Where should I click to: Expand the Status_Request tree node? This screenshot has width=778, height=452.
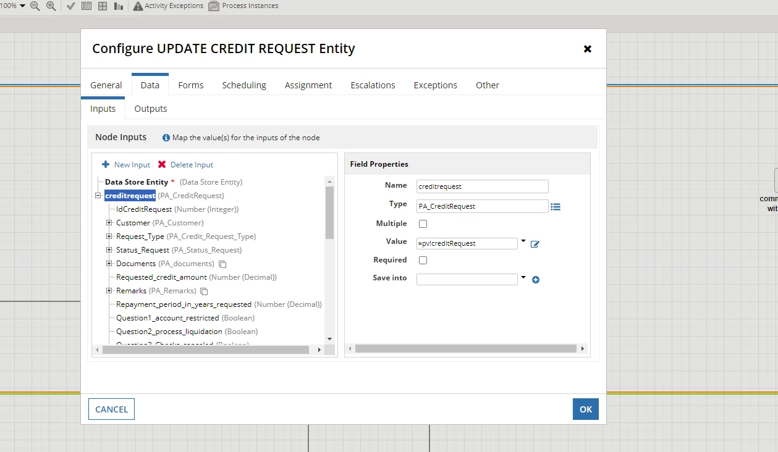109,250
